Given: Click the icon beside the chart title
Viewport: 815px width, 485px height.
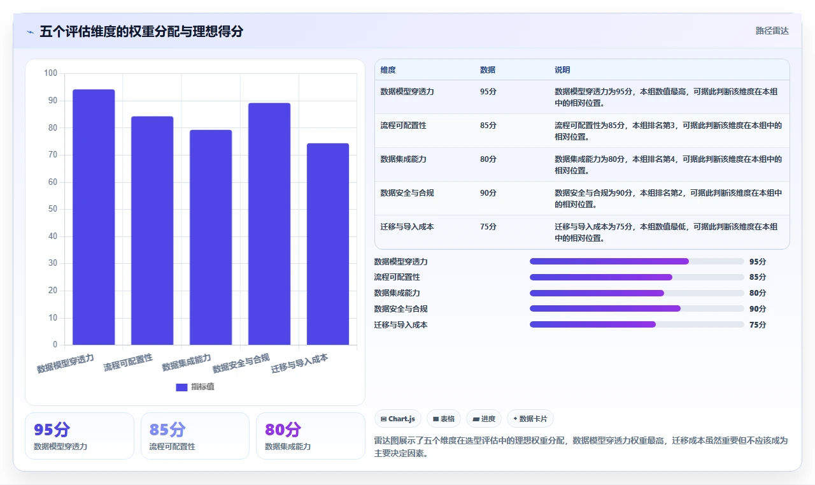Looking at the screenshot, I should click(30, 32).
